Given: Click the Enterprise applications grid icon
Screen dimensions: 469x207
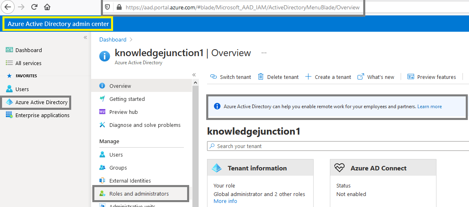Looking at the screenshot, I should [9, 115].
